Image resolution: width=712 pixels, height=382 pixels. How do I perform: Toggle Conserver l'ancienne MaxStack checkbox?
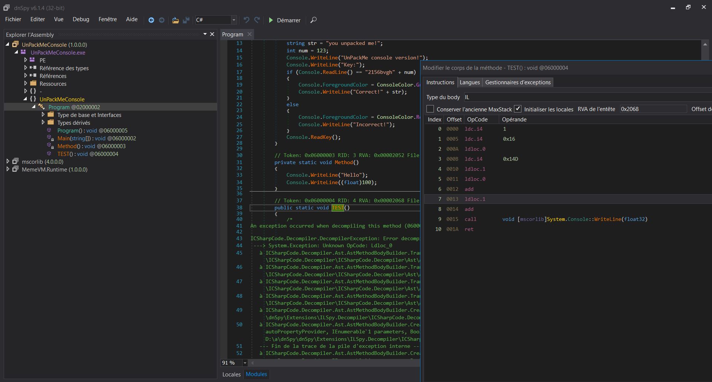pyautogui.click(x=430, y=109)
